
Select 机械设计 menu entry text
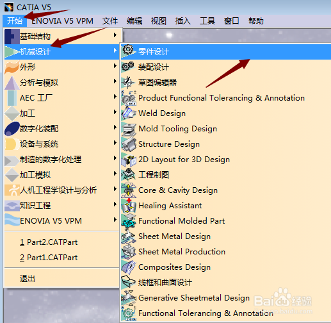tap(35, 52)
